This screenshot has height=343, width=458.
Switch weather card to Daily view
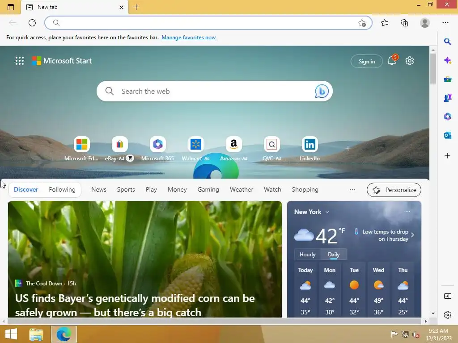pyautogui.click(x=334, y=254)
